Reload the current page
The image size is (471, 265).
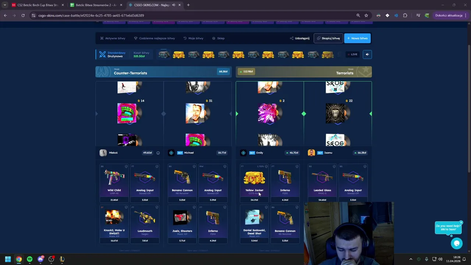tap(23, 15)
